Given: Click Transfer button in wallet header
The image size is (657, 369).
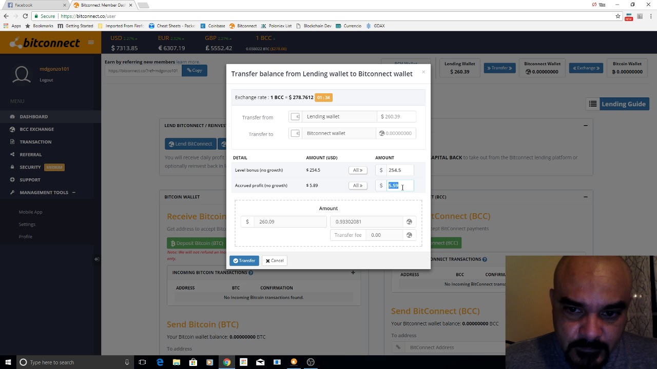Looking at the screenshot, I should pos(499,68).
